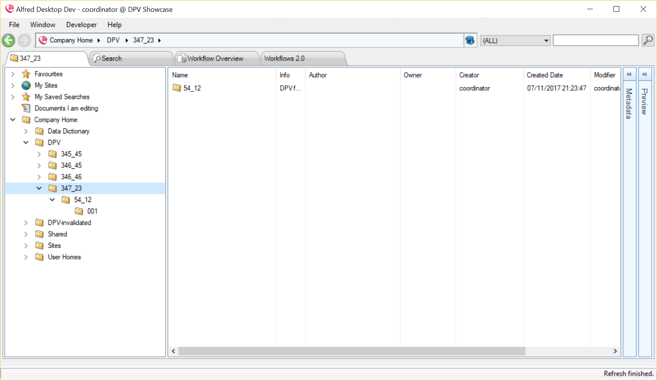657x380 pixels.
Task: Click the My Saved Searches star icon
Action: click(26, 97)
